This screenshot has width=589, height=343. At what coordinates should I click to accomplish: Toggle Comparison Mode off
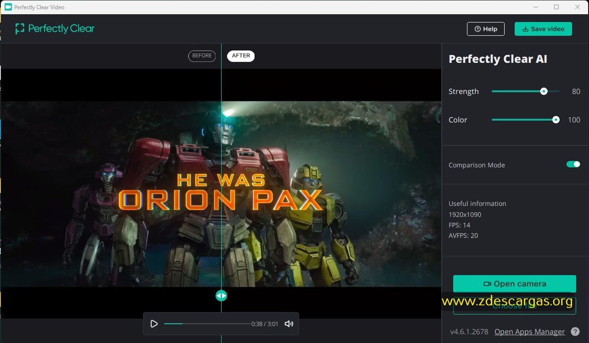coord(573,164)
